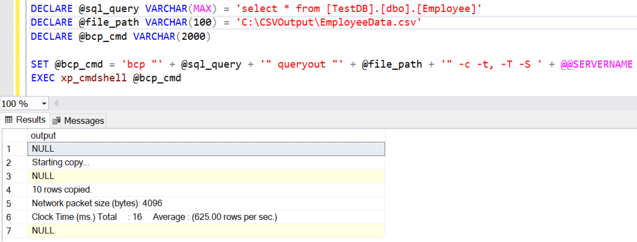Viewport: 637px width, 242px height.
Task: Click the queryout string literal
Action: coord(302,64)
